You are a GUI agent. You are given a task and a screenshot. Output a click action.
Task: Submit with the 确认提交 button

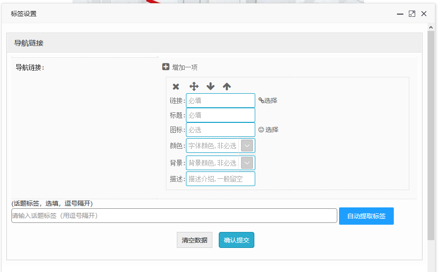[236, 240]
